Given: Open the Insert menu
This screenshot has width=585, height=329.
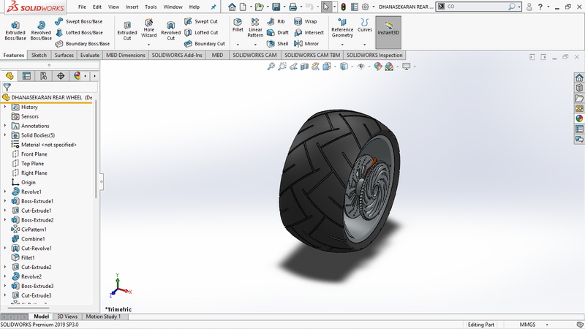Looking at the screenshot, I should coord(132,7).
